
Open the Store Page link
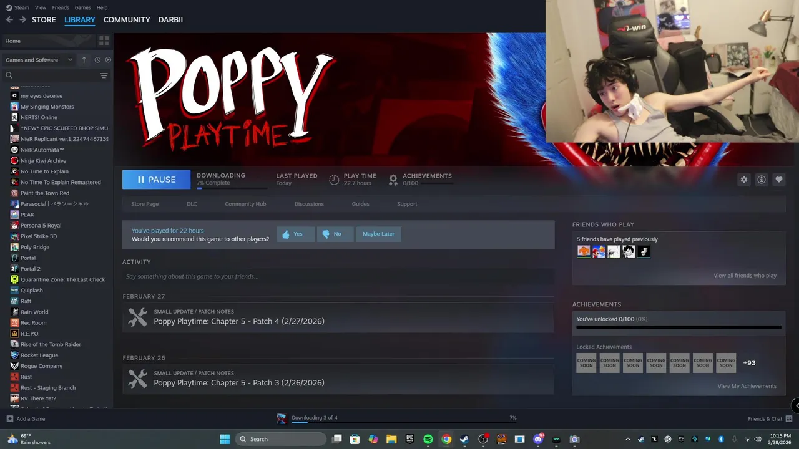(145, 204)
